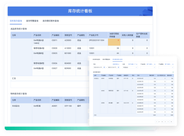Screen dimensions: 184x136
Task: Open the start date calendar icon
Action: tap(104, 67)
